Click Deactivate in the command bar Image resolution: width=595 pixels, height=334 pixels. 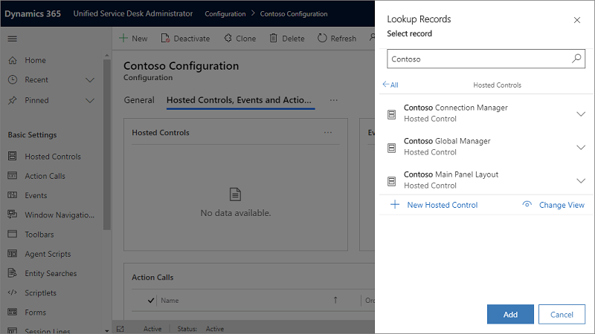[x=185, y=39]
